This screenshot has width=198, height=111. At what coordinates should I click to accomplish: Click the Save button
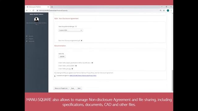coord(72,88)
